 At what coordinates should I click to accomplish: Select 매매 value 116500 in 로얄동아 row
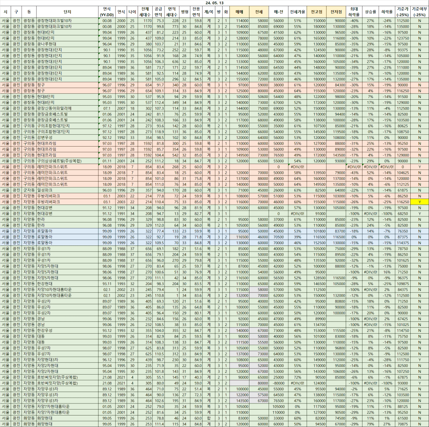pyautogui.click(x=239, y=237)
